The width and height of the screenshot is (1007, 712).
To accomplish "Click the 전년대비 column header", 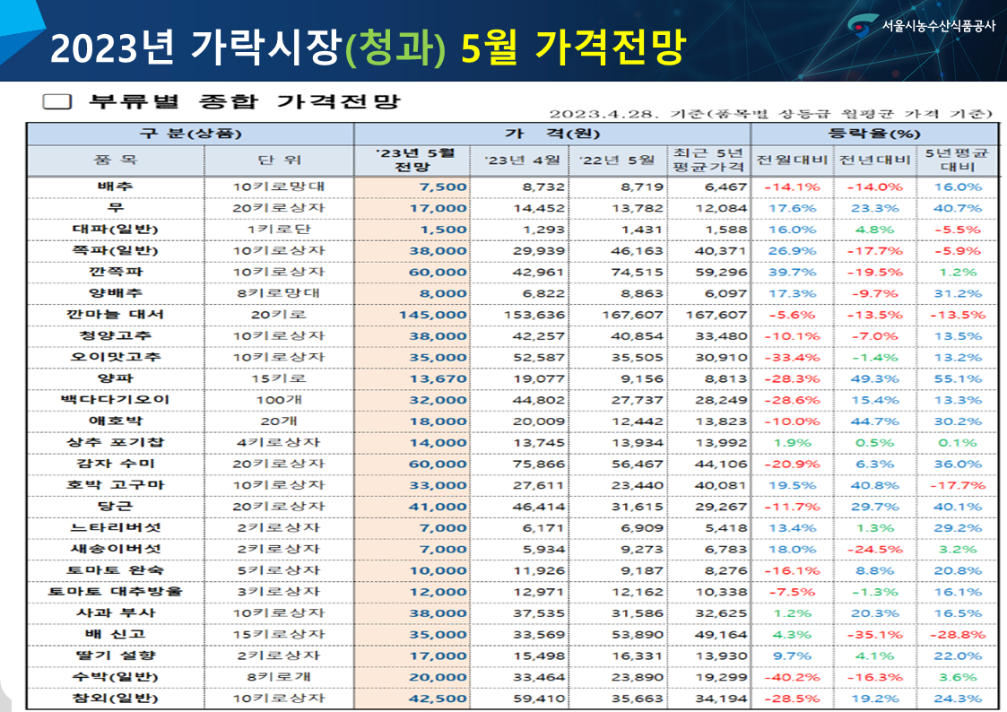I will pyautogui.click(x=875, y=161).
